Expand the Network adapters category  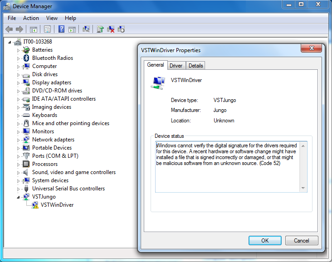[x=18, y=140]
